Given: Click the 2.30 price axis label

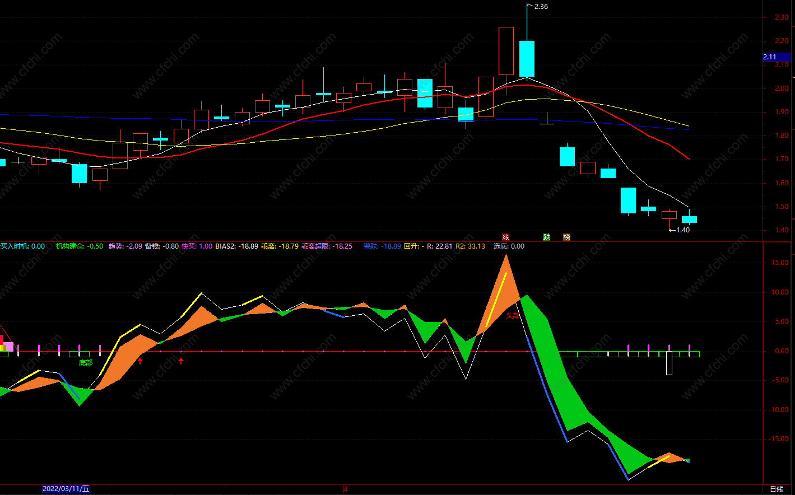Looking at the screenshot, I should tap(782, 17).
